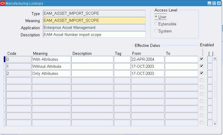Click the vertical scrollbar track
This screenshot has width=223, height=135.
tap(215, 91)
